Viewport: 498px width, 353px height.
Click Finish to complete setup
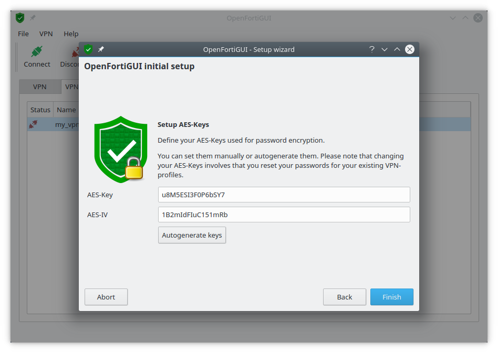point(392,297)
